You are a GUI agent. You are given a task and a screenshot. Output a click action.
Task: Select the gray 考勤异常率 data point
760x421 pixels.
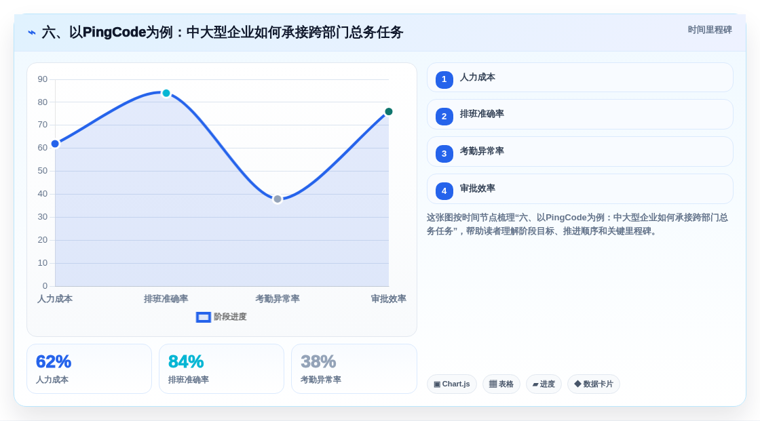click(278, 199)
